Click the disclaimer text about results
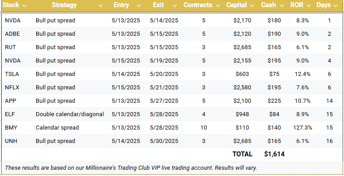Image resolution: width=344 pixels, height=176 pixels. tap(131, 168)
